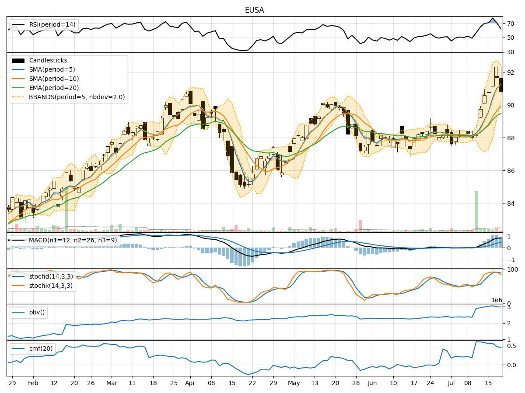Click the price axis label 90
525x393 pixels.
point(511,105)
